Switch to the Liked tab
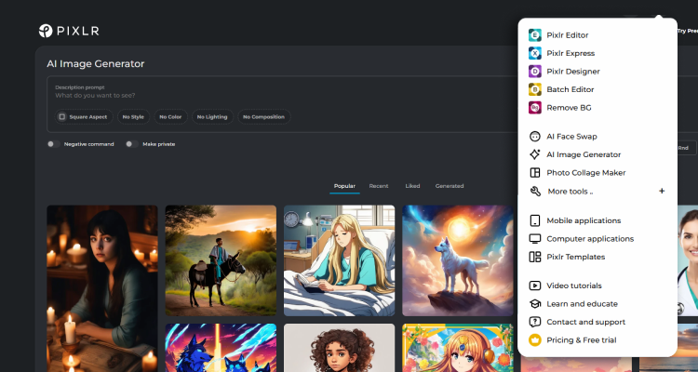 pyautogui.click(x=412, y=186)
